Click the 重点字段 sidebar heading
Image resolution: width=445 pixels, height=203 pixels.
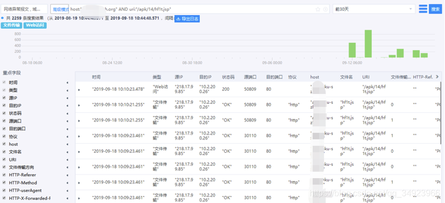pos(12,73)
